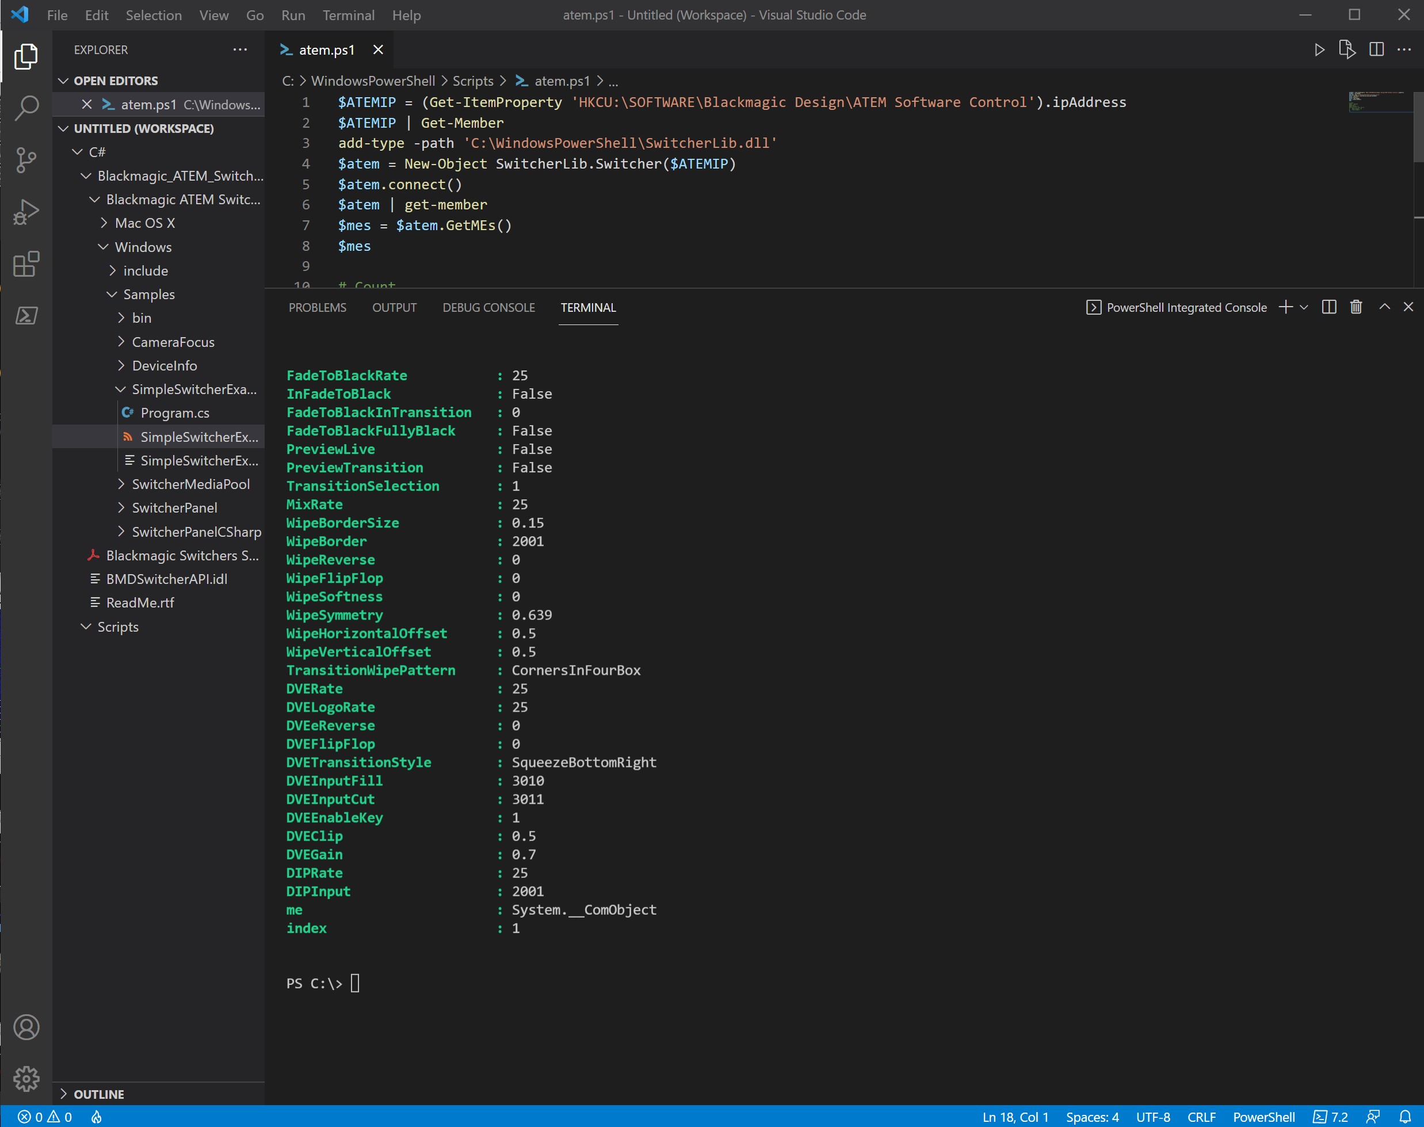Open the new terminal launch profile dropdown
Screen dimensions: 1424x1127
(1304, 307)
